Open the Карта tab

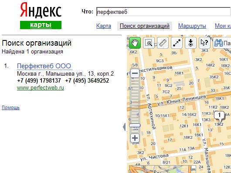coord(104,26)
